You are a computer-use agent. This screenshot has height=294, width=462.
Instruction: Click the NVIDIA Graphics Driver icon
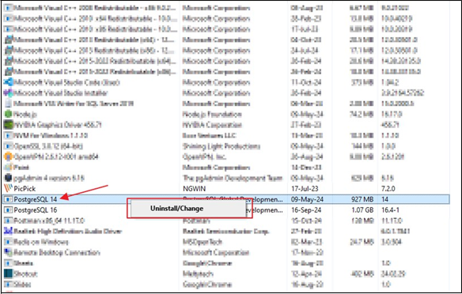[8, 125]
